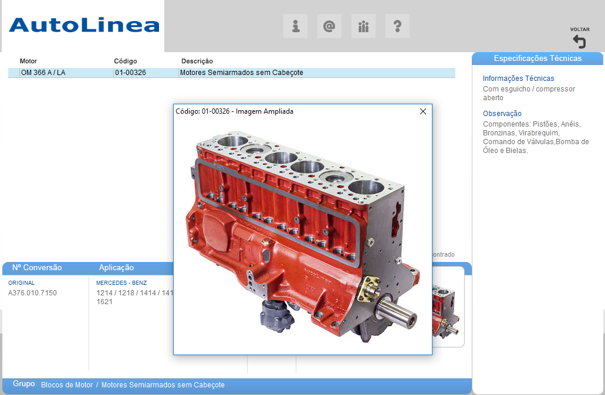Click the AutoLinea logo
Image resolution: width=605 pixels, height=395 pixels.
pyautogui.click(x=84, y=25)
